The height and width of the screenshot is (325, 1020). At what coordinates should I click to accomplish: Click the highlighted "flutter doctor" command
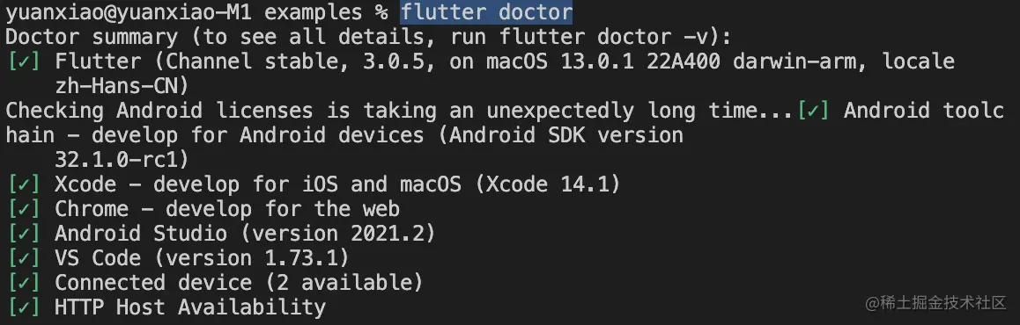(486, 12)
